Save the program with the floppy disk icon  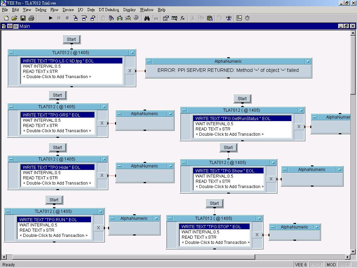23,18
